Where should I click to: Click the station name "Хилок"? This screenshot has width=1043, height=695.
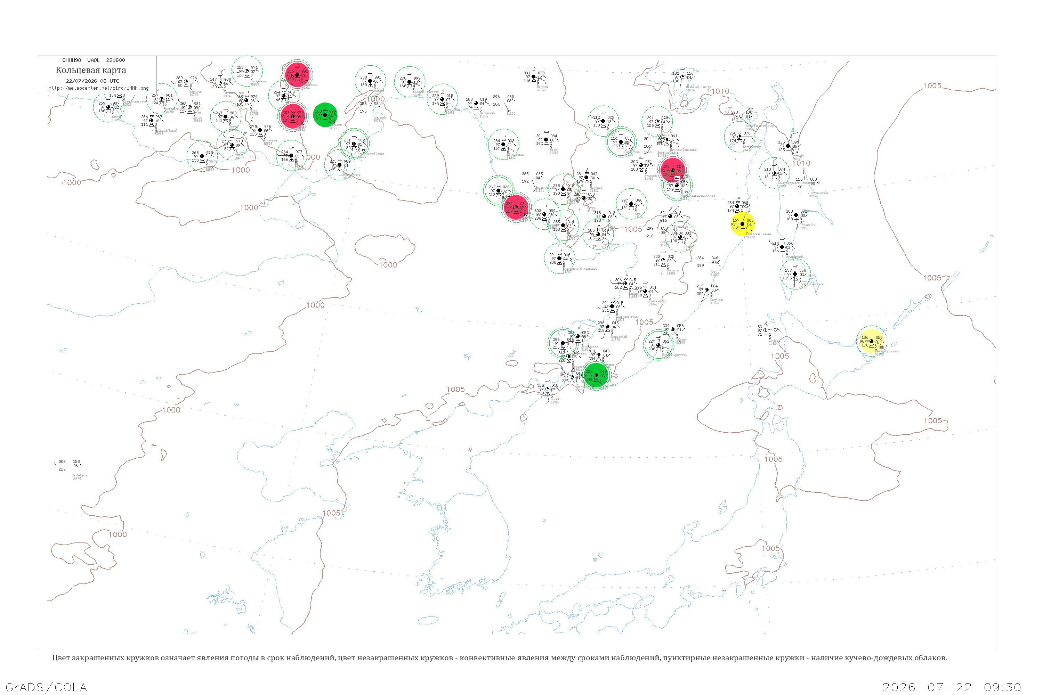[197, 117]
